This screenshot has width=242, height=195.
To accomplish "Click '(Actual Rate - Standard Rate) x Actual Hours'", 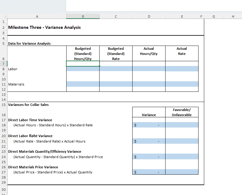I will pyautogui.click(x=49, y=141).
